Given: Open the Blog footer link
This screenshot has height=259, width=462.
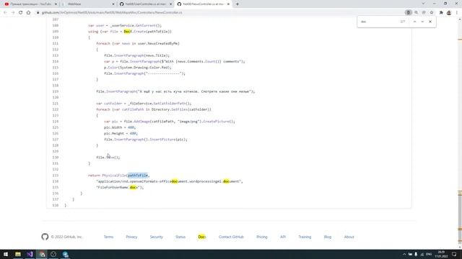Looking at the screenshot, I should [328, 237].
